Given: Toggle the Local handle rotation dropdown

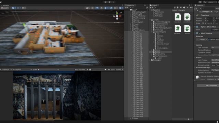Looking at the screenshot, I should pyautogui.click(x=4, y=8).
